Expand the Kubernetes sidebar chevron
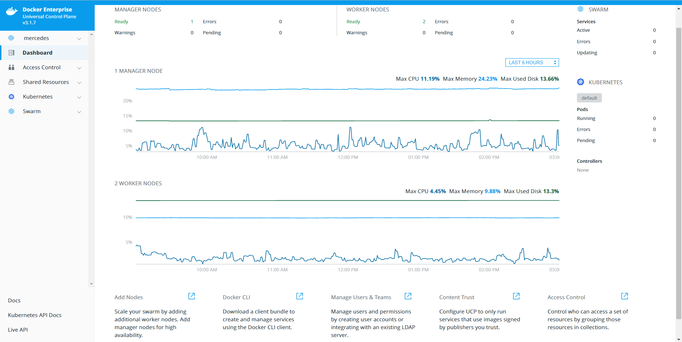 [79, 97]
